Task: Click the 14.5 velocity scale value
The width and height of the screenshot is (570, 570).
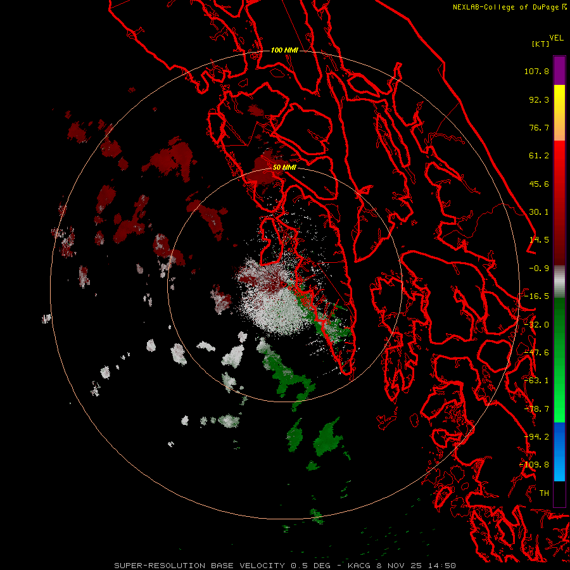Action: [539, 240]
